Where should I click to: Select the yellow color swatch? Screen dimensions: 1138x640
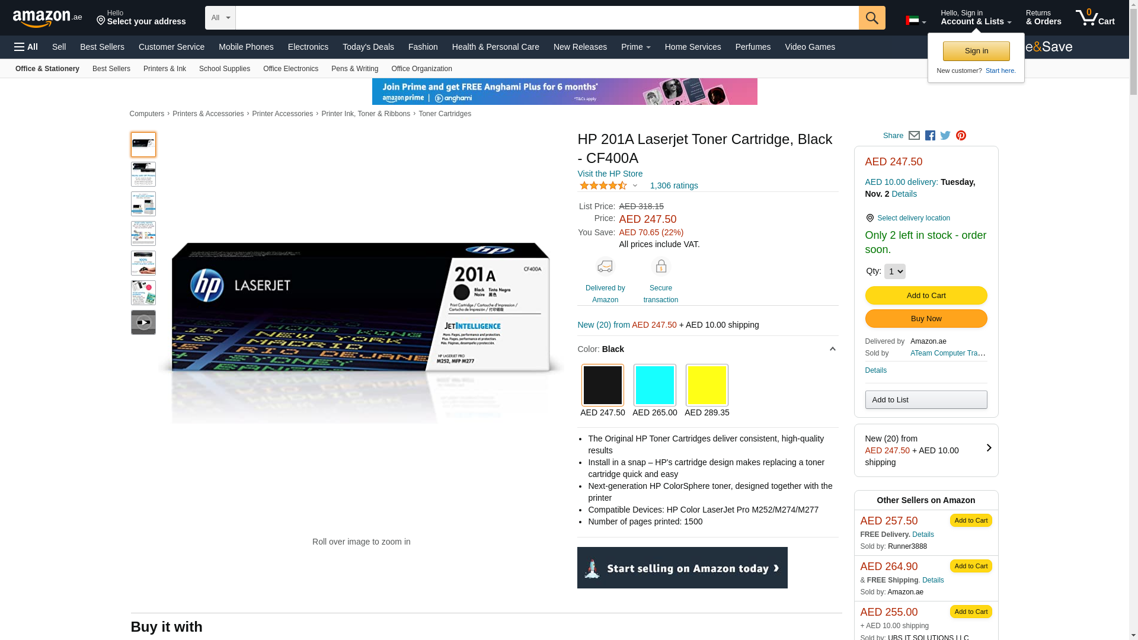click(x=707, y=385)
